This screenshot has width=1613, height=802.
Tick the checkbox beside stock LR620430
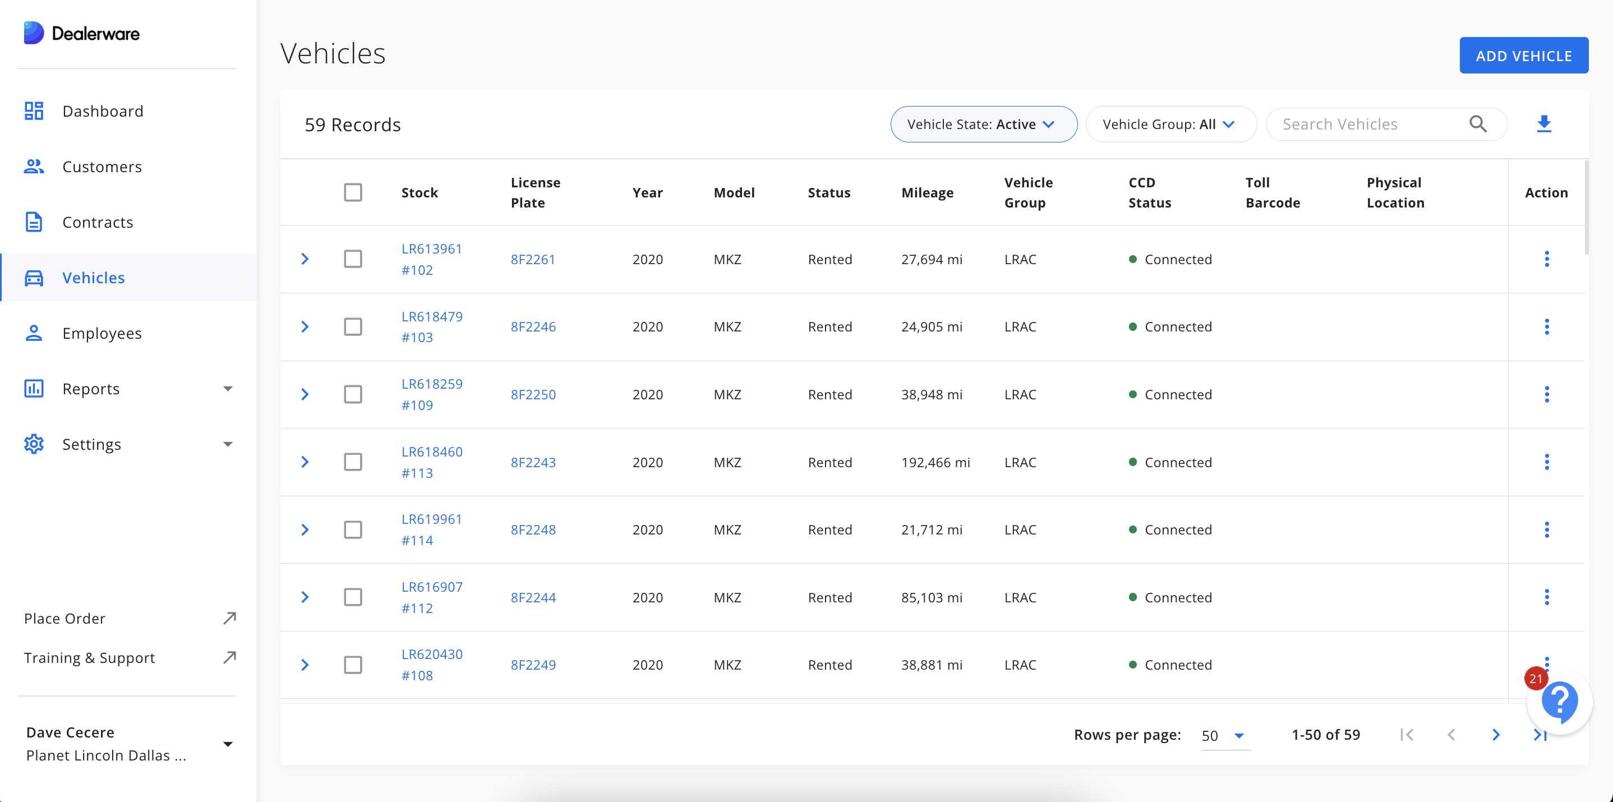(x=353, y=665)
